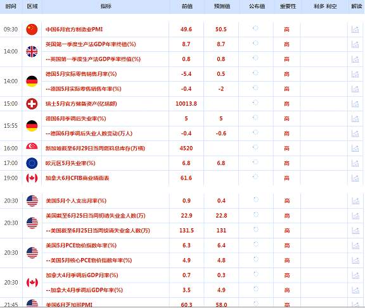365x308 pixels.
Task: Open chart icon for 英国第一季度生产法GDP年率终值
Action: click(x=355, y=44)
